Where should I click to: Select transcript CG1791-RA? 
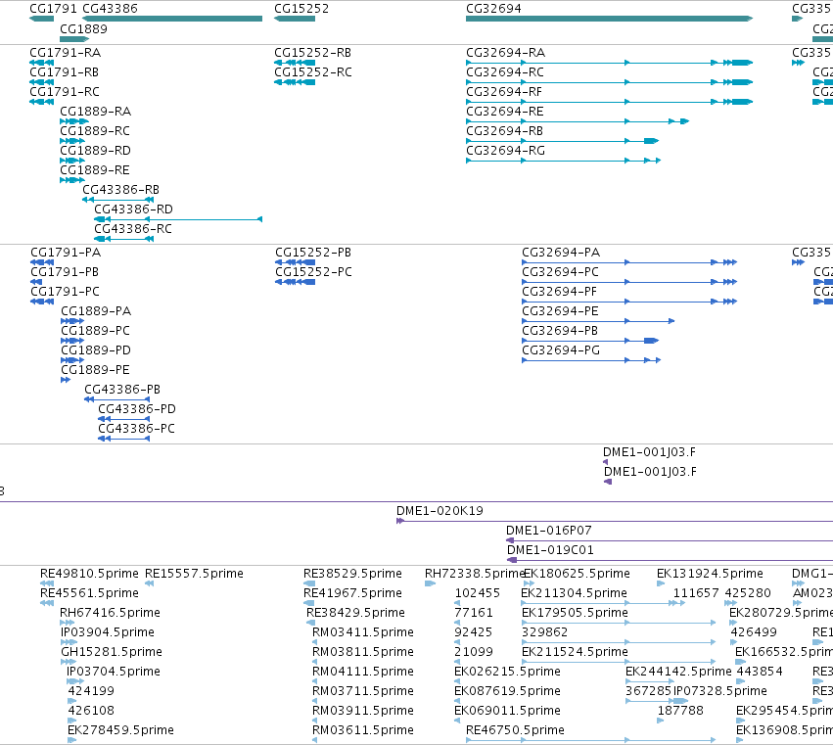pyautogui.click(x=65, y=53)
